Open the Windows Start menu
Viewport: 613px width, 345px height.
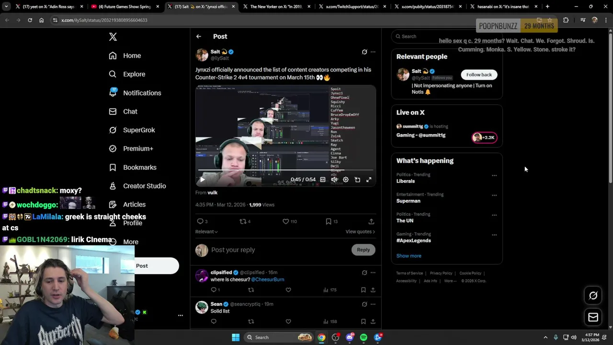pos(236,337)
